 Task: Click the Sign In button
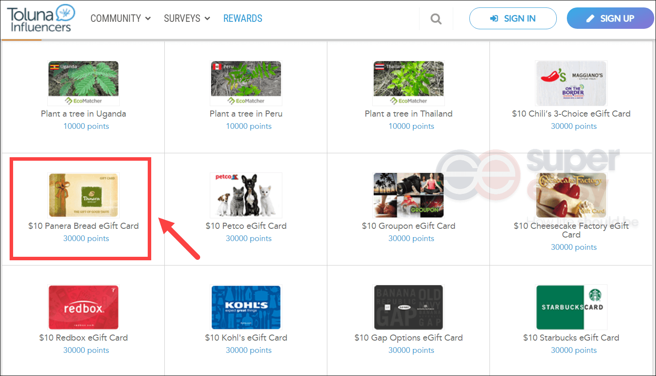coord(513,18)
